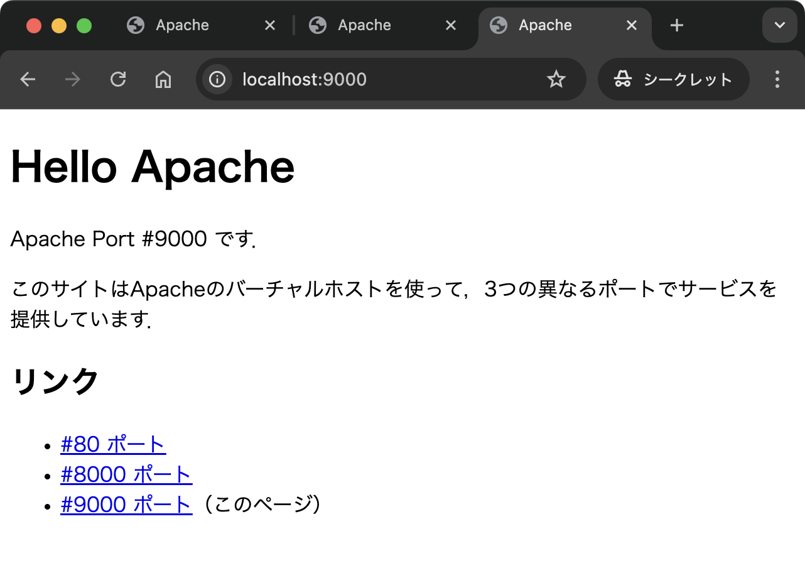This screenshot has height=563, width=805.
Task: Click the forward navigation arrow
Action: 73,79
